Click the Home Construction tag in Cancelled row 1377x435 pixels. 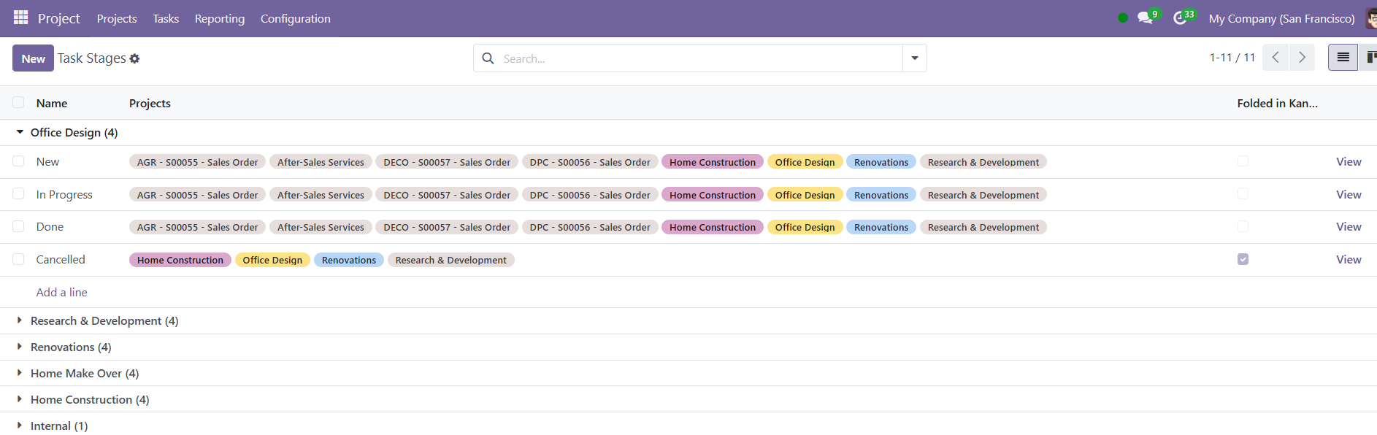pyautogui.click(x=180, y=260)
